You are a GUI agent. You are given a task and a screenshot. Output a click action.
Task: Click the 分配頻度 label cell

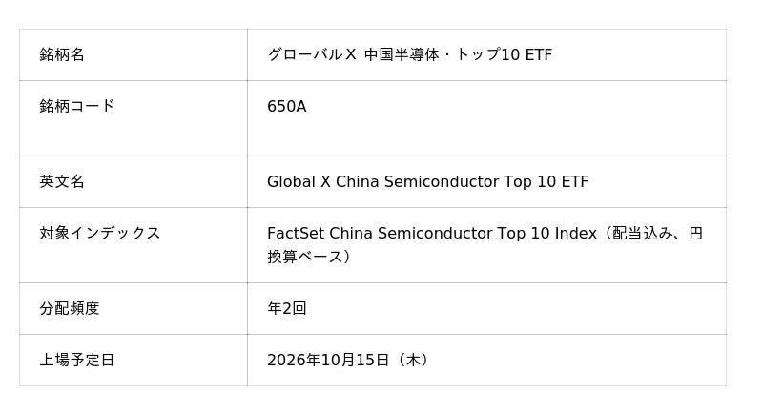pos(133,308)
